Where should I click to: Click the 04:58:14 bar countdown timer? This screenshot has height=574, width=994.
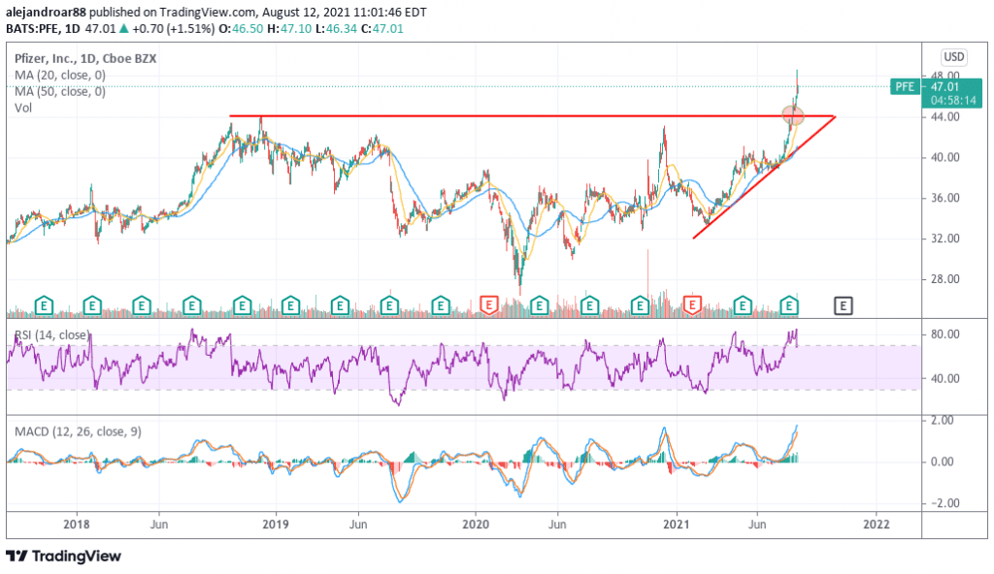click(953, 100)
